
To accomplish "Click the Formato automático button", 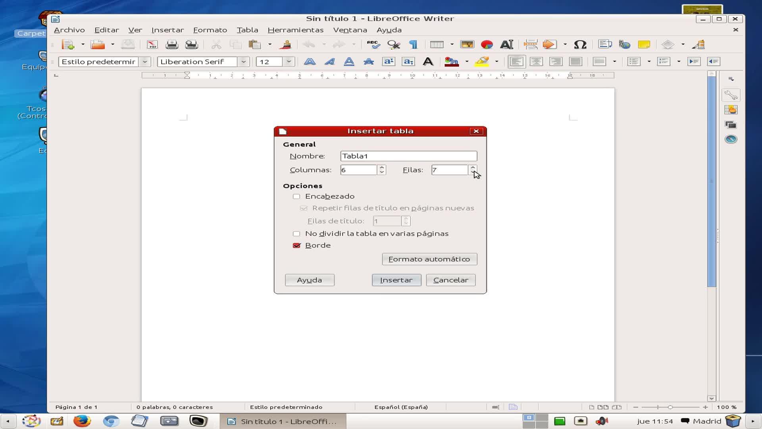I will coord(429,259).
